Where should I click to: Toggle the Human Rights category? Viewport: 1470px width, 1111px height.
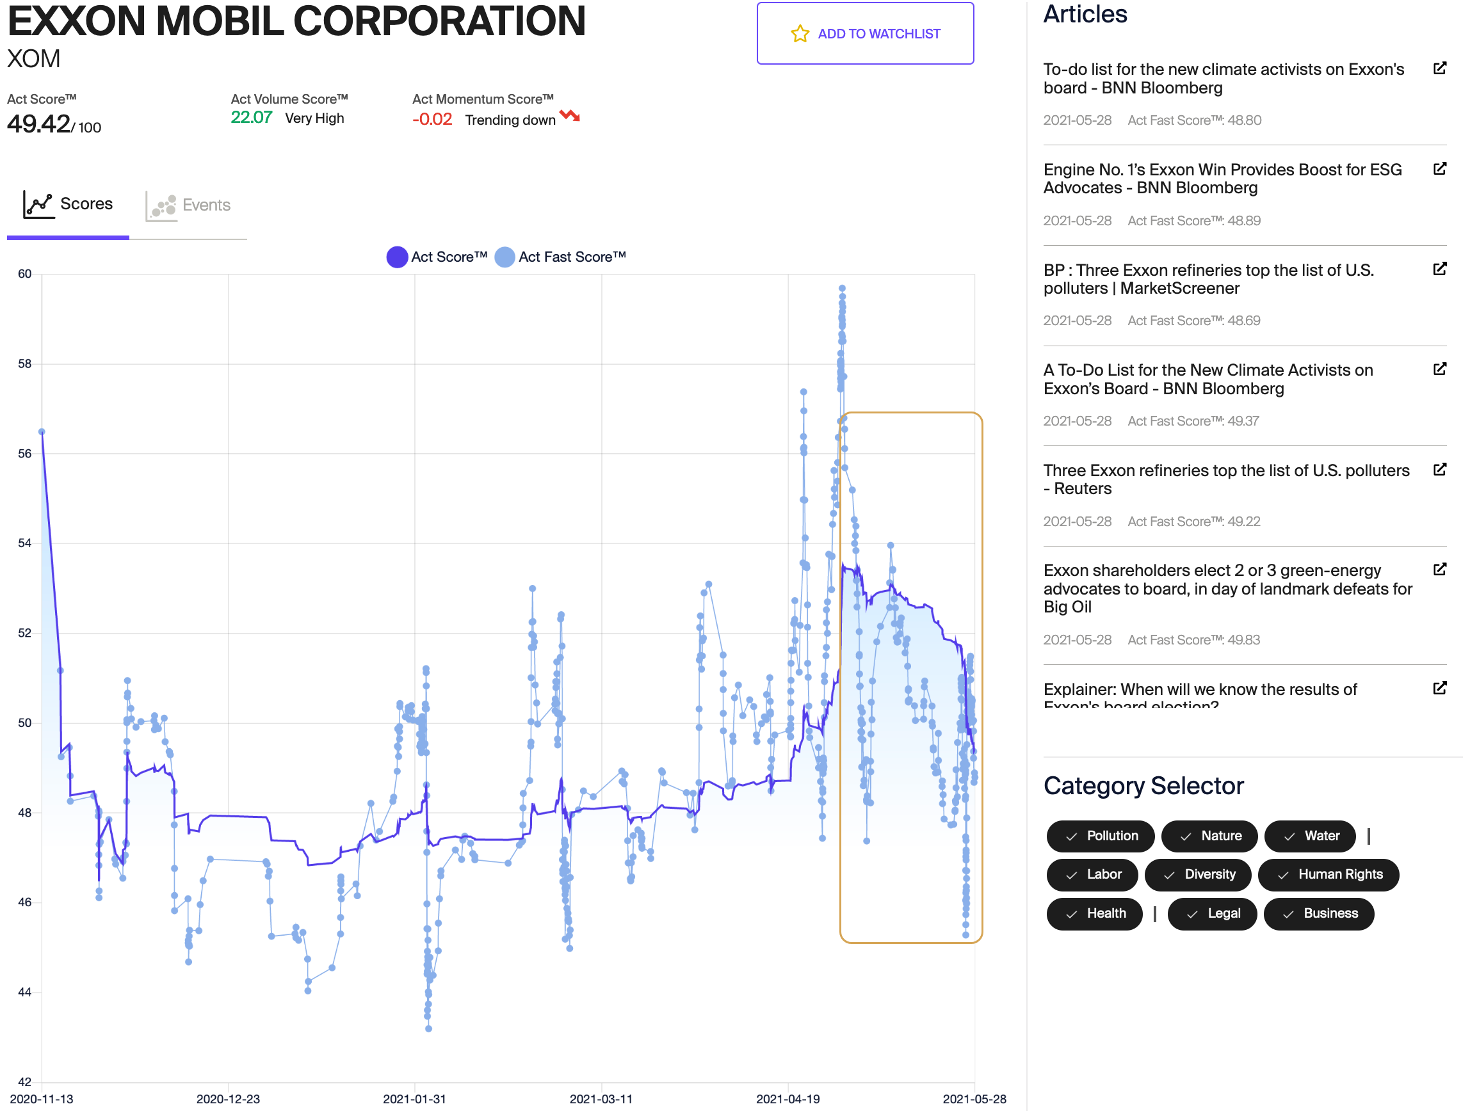pyautogui.click(x=1328, y=875)
